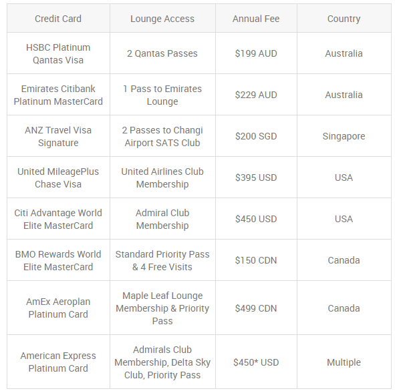
Task: Select the HSBC Platinum Qantas Visa cell
Action: pyautogui.click(x=58, y=53)
